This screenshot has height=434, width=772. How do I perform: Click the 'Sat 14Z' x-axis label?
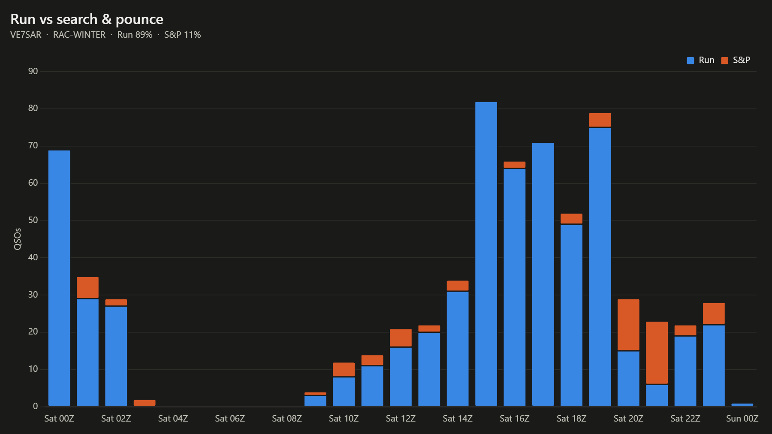coord(458,419)
